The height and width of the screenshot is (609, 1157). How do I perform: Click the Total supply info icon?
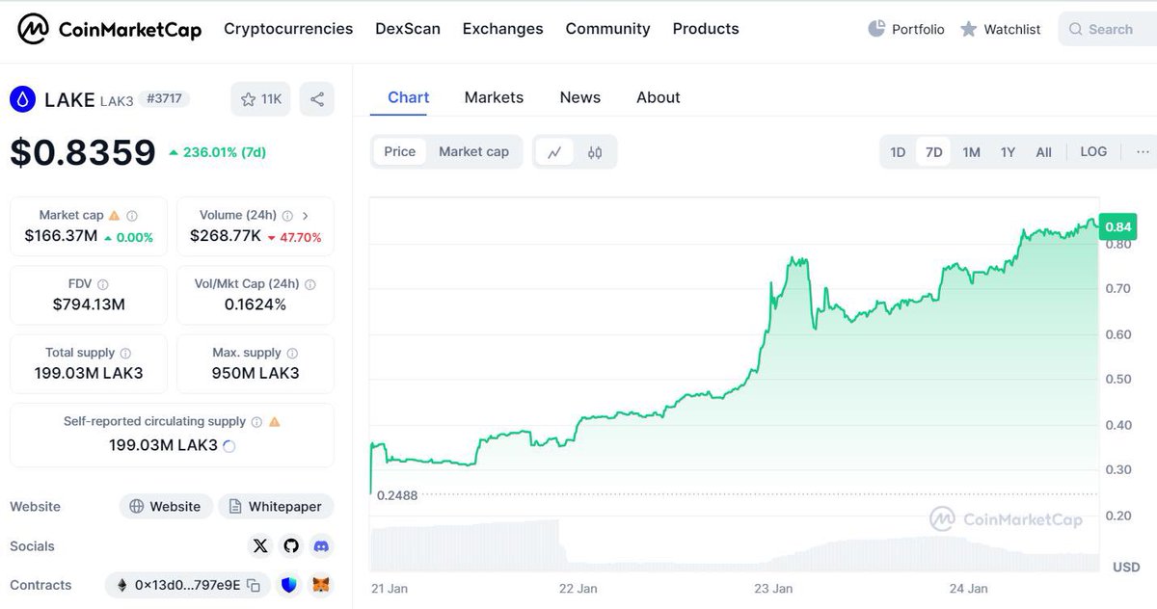pyautogui.click(x=125, y=354)
